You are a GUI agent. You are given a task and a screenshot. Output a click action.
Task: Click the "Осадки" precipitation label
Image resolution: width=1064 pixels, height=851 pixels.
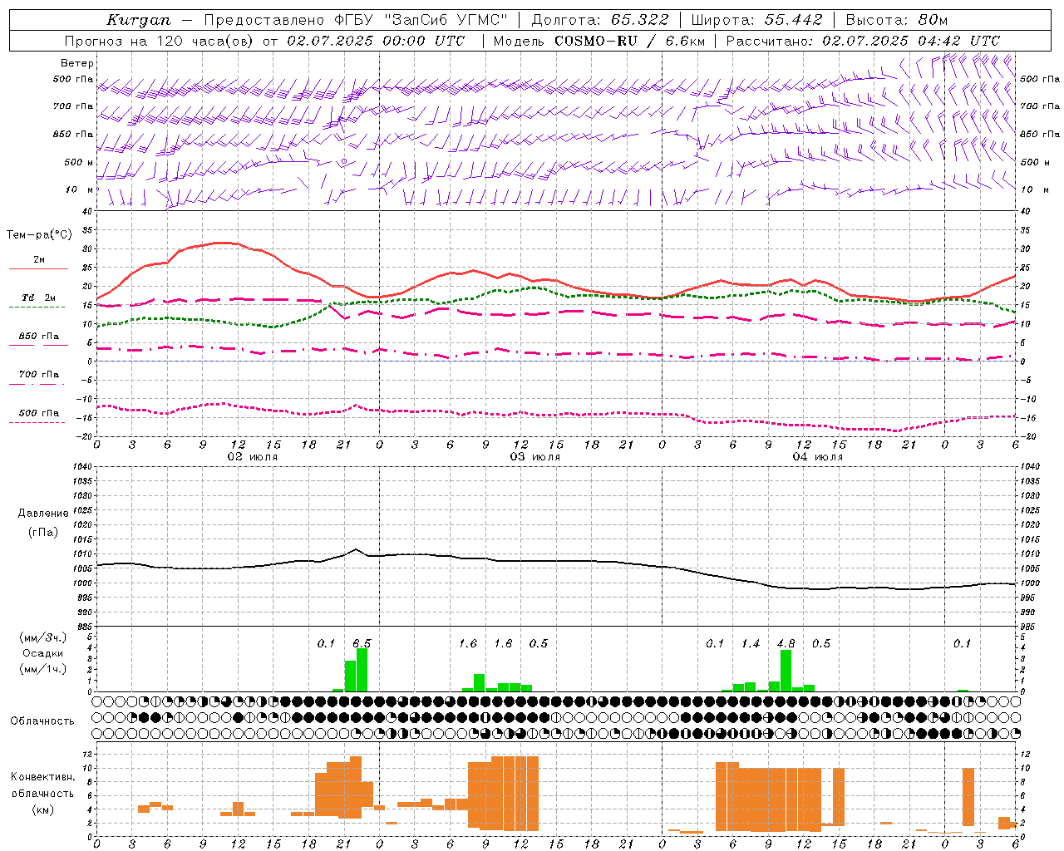click(43, 653)
